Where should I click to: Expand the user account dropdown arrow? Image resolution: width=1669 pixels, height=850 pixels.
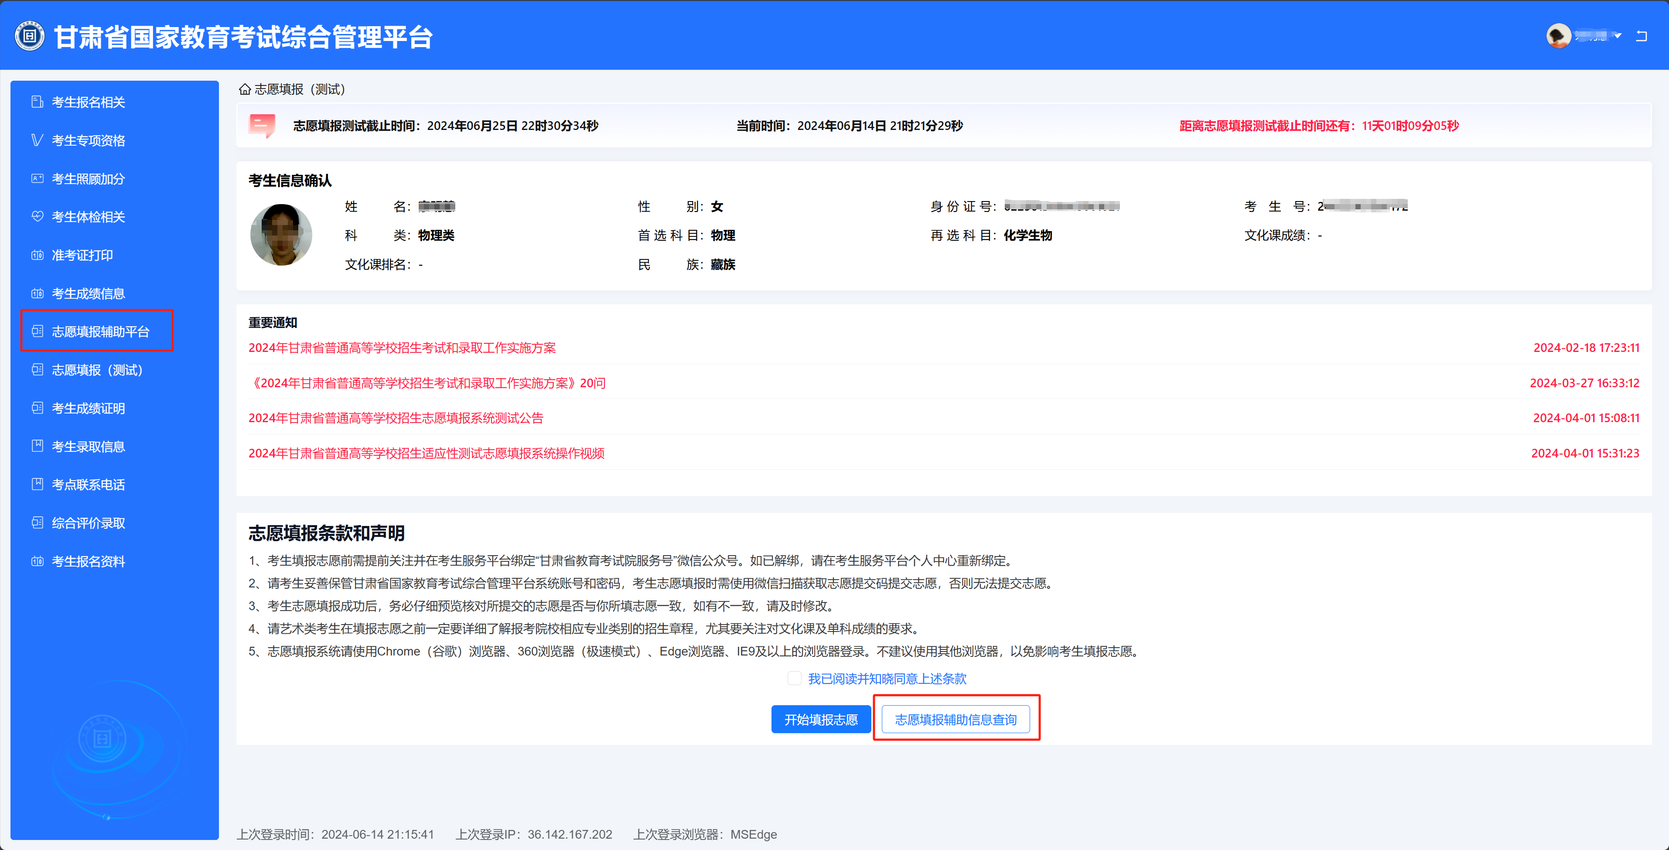[x=1618, y=36]
